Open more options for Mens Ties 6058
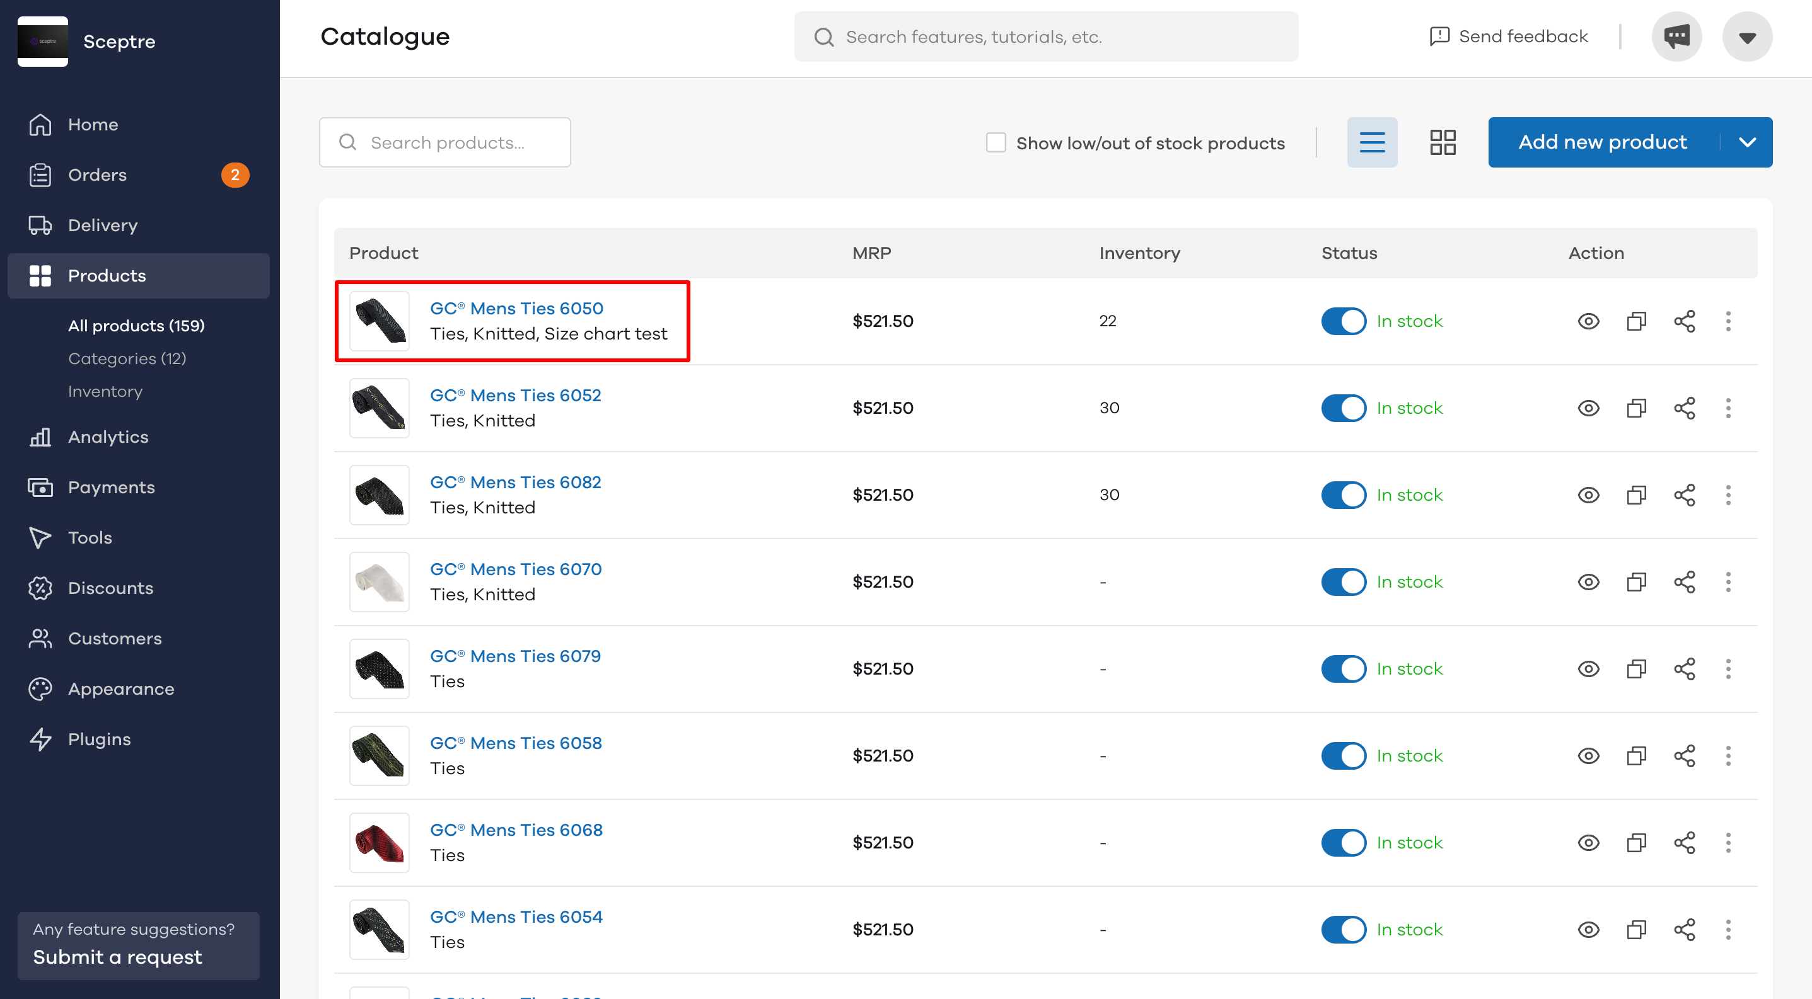This screenshot has width=1812, height=999. [x=1728, y=756]
